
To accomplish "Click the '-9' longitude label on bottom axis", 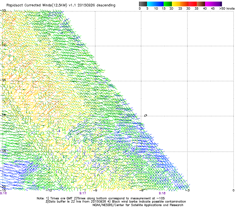I will [x=95, y=190].
